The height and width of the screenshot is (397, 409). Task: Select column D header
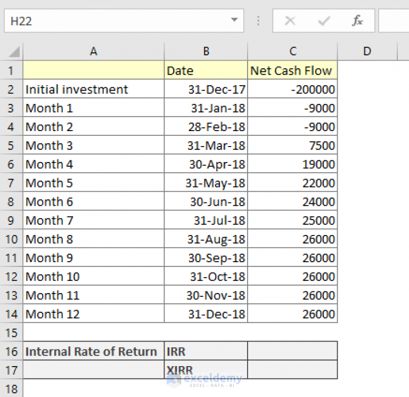367,51
